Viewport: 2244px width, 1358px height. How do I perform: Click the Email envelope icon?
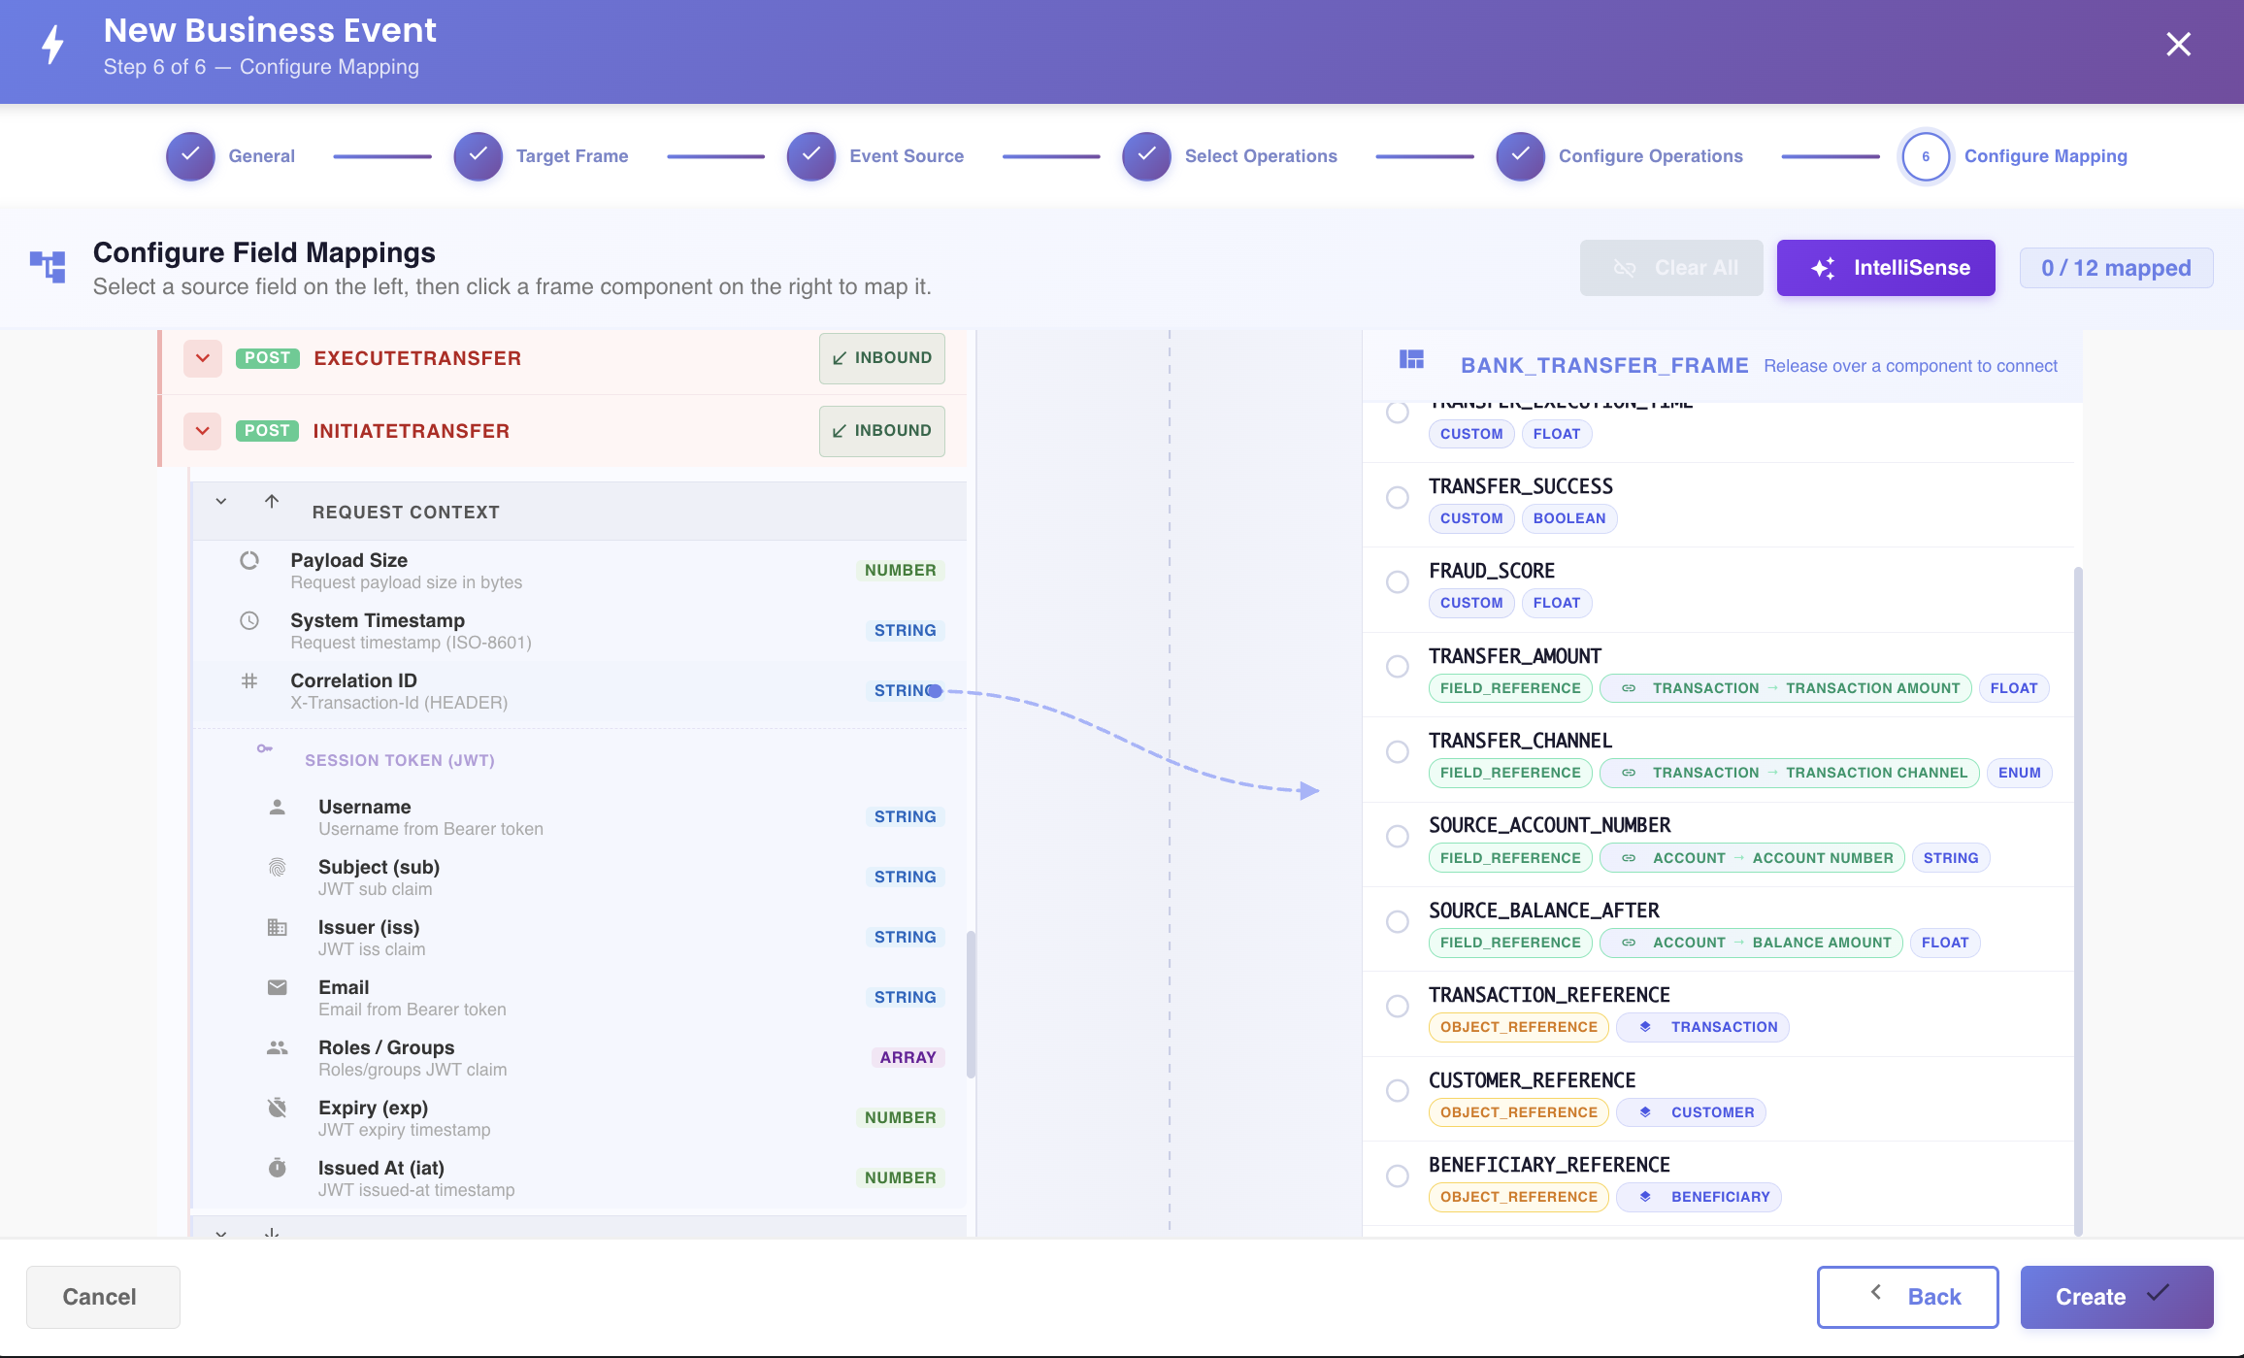(x=278, y=987)
